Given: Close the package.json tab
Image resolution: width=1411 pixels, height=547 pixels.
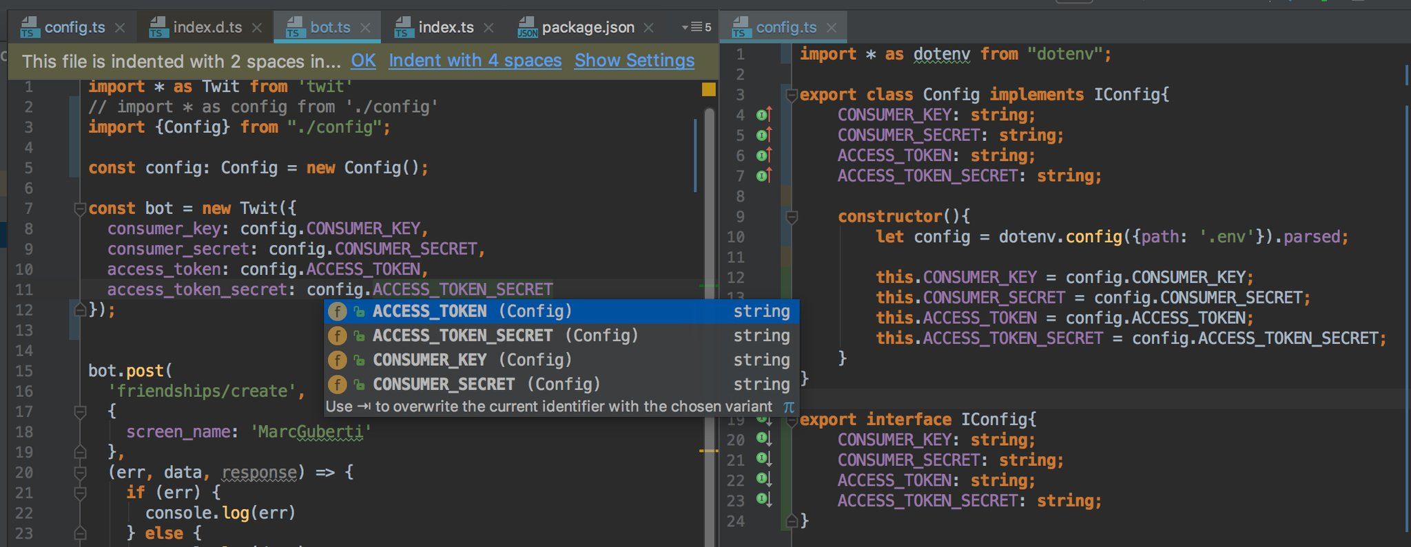Looking at the screenshot, I should (648, 28).
